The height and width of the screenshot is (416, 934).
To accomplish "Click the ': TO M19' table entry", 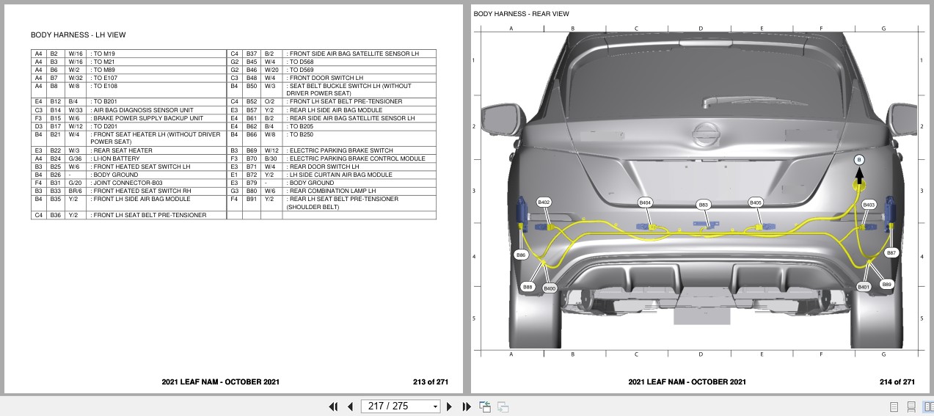I will (x=103, y=54).
